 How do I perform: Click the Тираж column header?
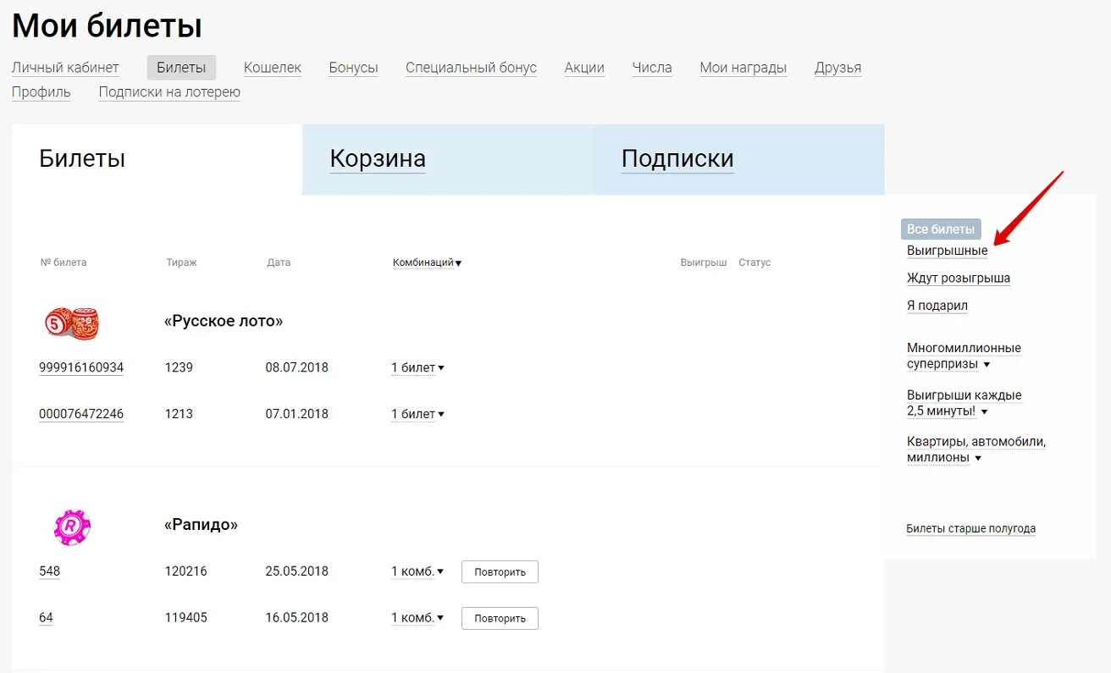[181, 262]
